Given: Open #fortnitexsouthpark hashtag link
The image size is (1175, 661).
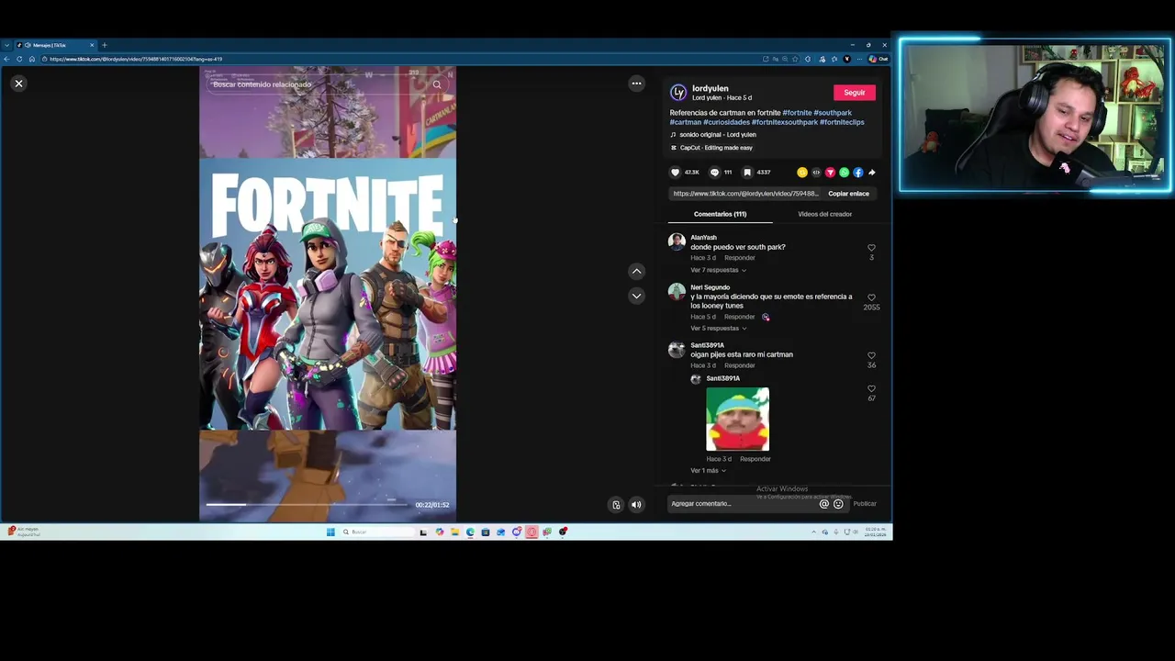Looking at the screenshot, I should (x=785, y=122).
